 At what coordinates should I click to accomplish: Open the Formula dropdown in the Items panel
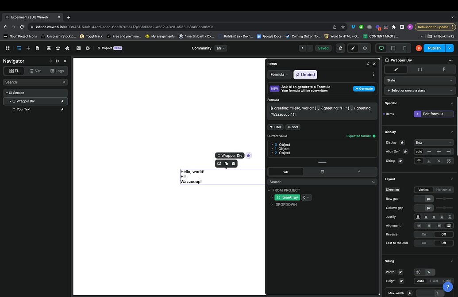279,74
